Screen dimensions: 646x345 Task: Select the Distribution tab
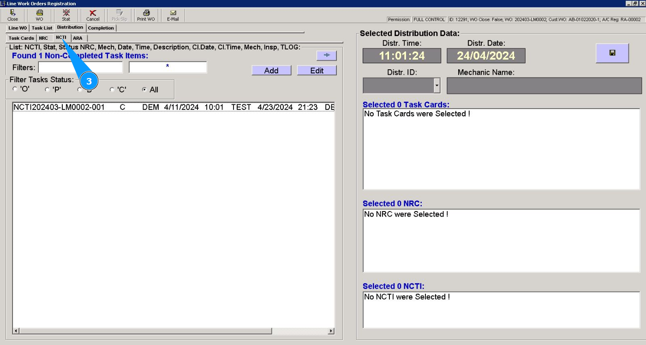70,28
